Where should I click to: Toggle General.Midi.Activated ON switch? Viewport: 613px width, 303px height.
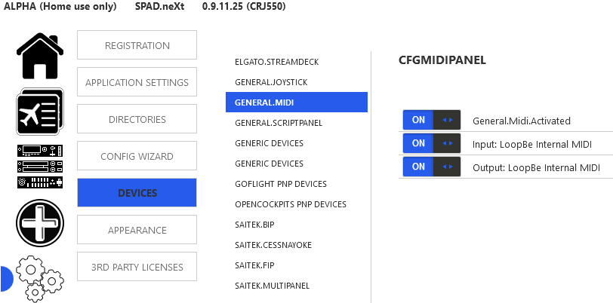[x=432, y=120]
